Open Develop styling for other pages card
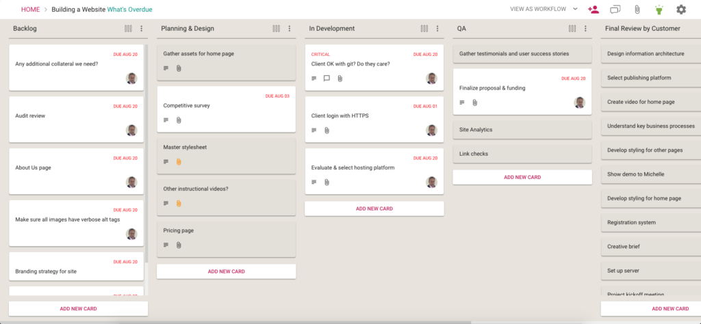 651,150
